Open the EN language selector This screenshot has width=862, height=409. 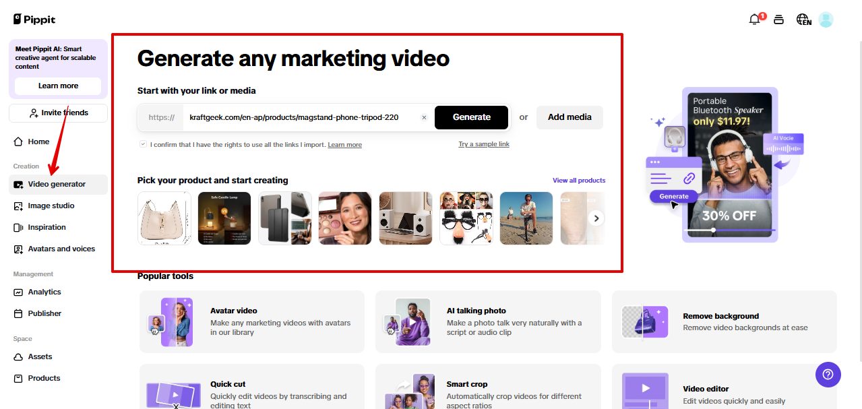point(803,20)
